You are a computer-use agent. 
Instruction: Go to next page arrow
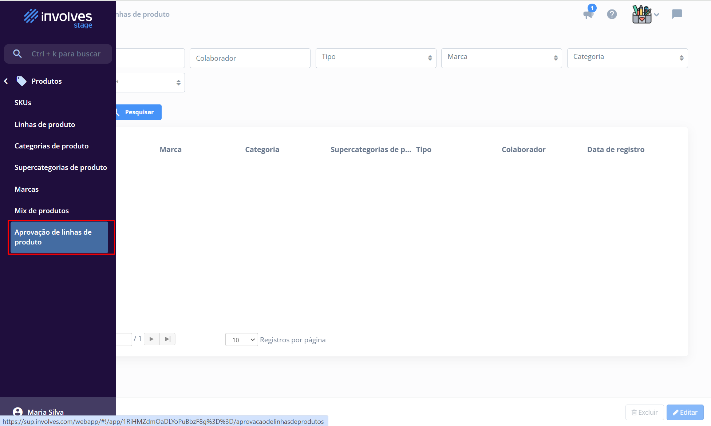151,339
